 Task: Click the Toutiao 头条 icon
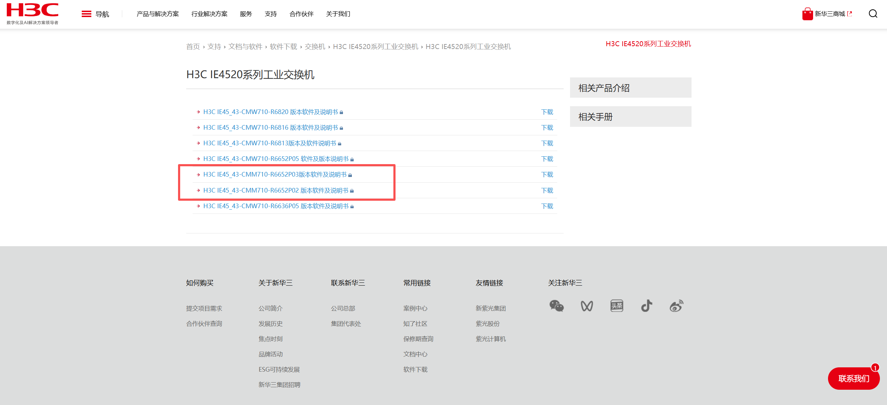(617, 306)
